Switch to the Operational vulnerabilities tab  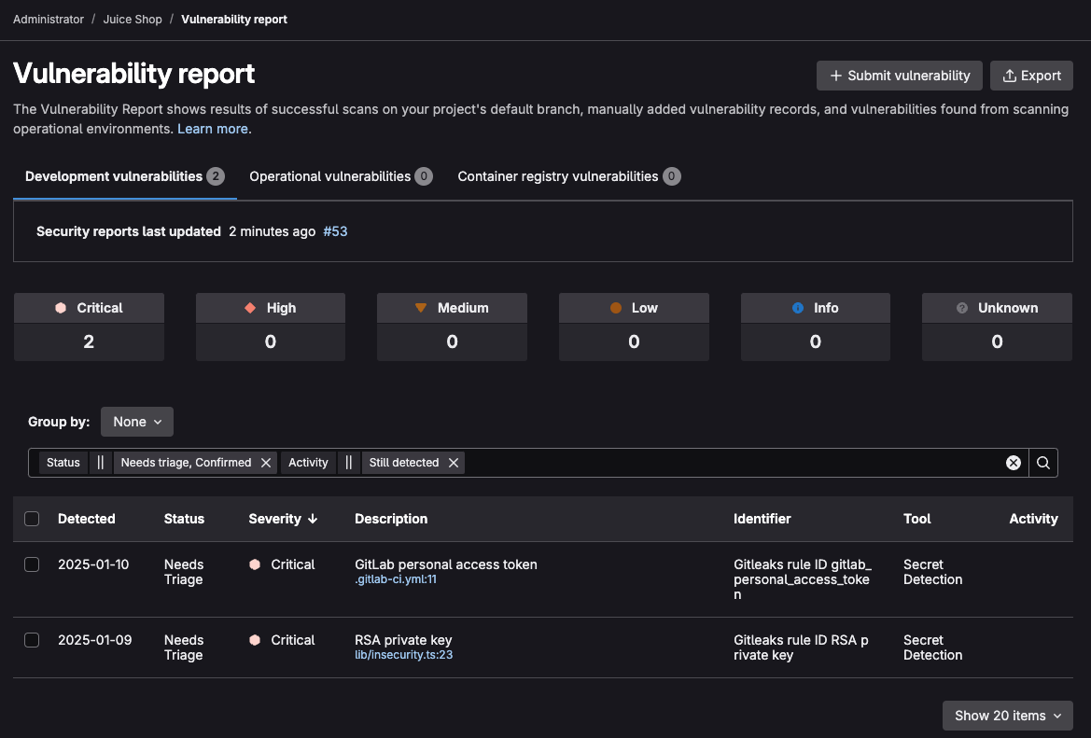tap(340, 175)
